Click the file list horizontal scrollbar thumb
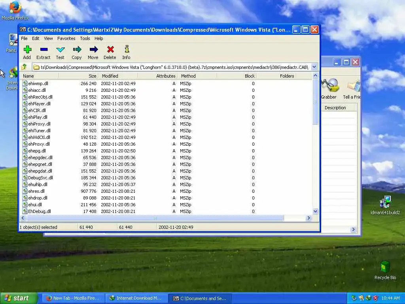The image size is (405, 304). click(x=155, y=218)
